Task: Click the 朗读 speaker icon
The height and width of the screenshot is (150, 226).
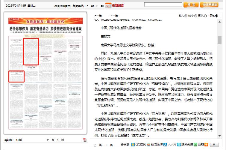Action: [x=217, y=16]
